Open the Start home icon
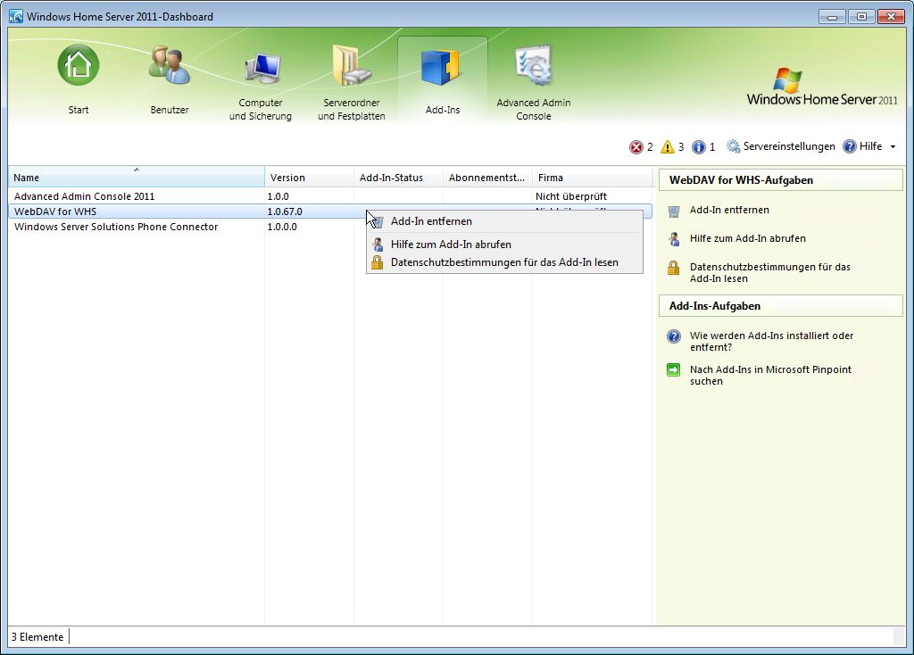The image size is (914, 655). 79,65
